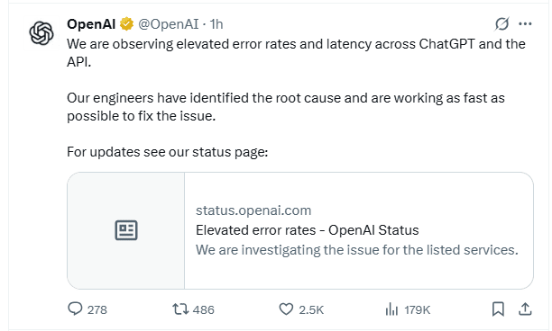Open 'Elevated error rates - OpenAI Status' title

tap(308, 230)
